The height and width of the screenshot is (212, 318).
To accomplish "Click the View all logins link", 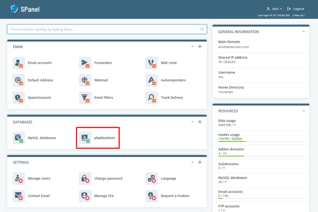I will (x=298, y=15).
